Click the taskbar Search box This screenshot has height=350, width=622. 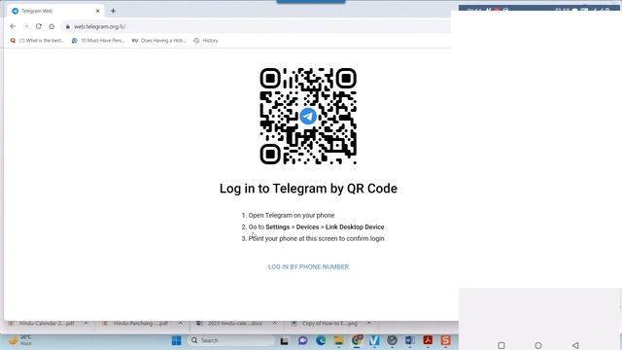coord(231,340)
